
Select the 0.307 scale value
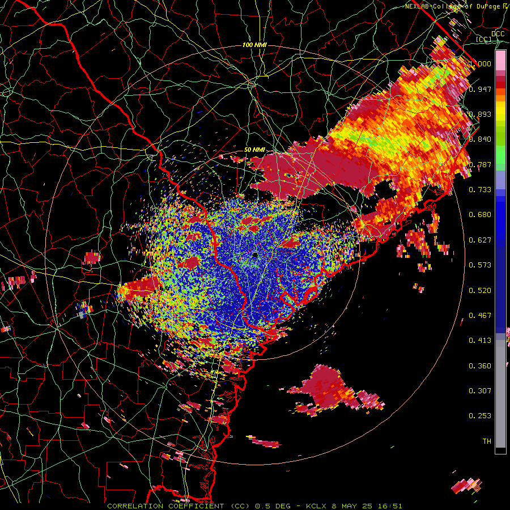click(480, 391)
